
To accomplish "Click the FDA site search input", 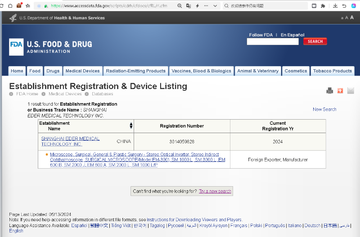I will 273,41.
